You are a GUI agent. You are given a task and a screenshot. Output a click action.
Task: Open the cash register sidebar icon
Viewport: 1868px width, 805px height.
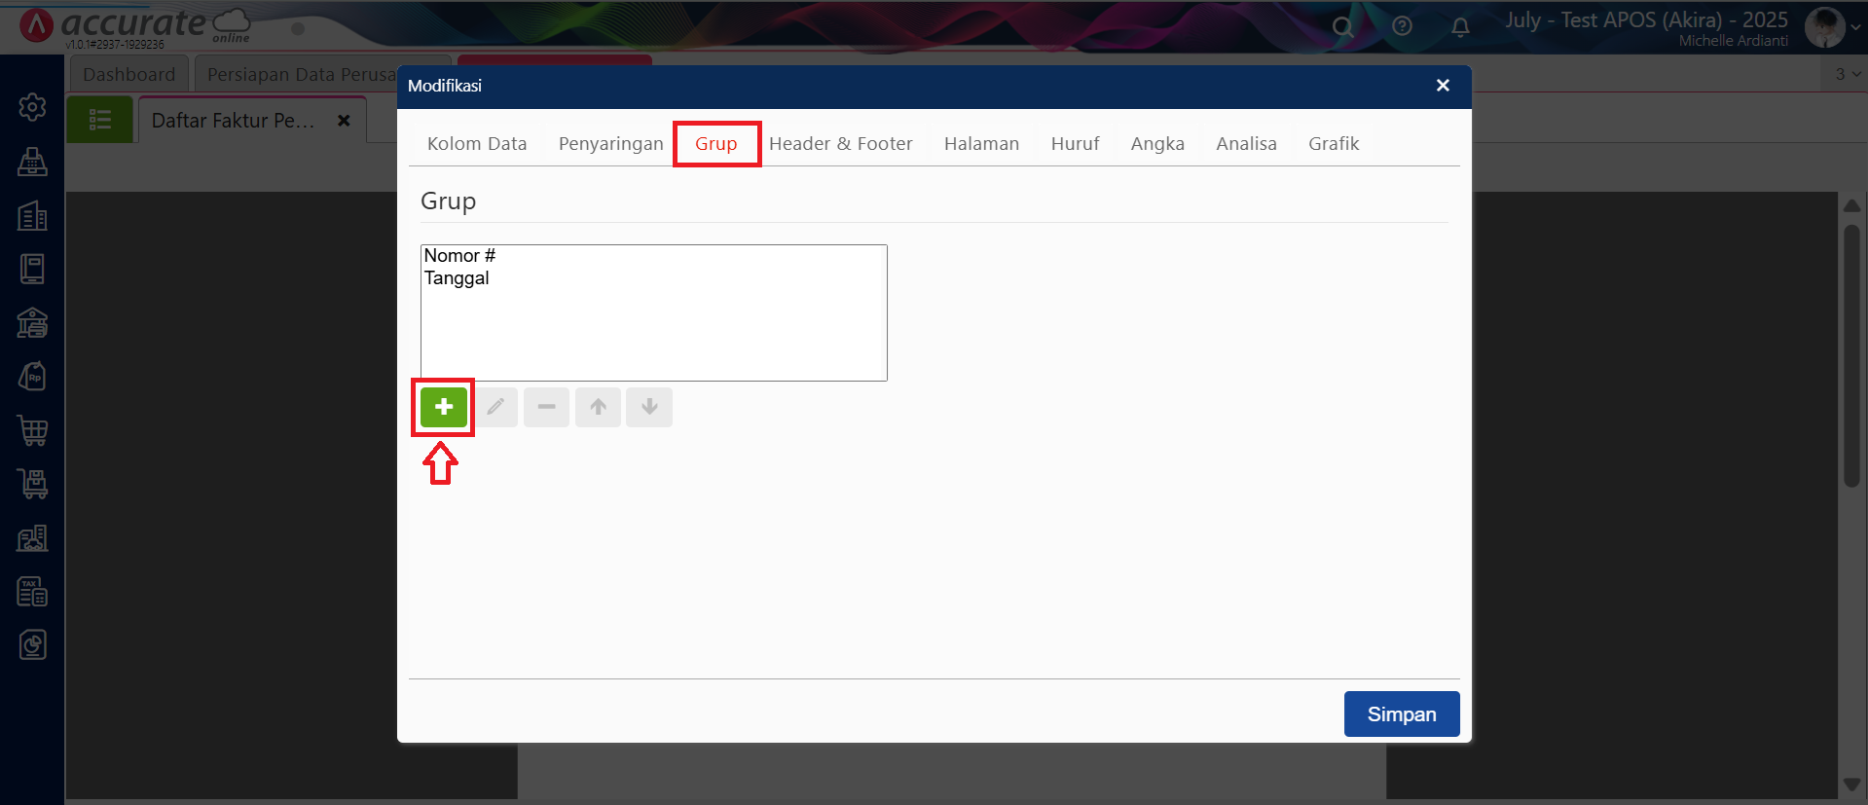32,162
